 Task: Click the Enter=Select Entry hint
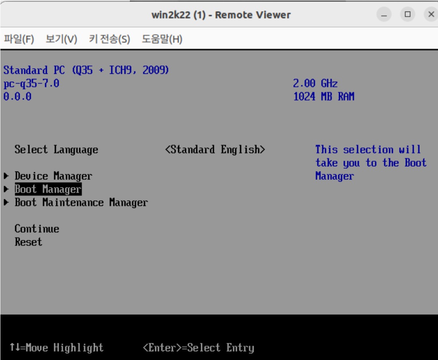(x=199, y=348)
